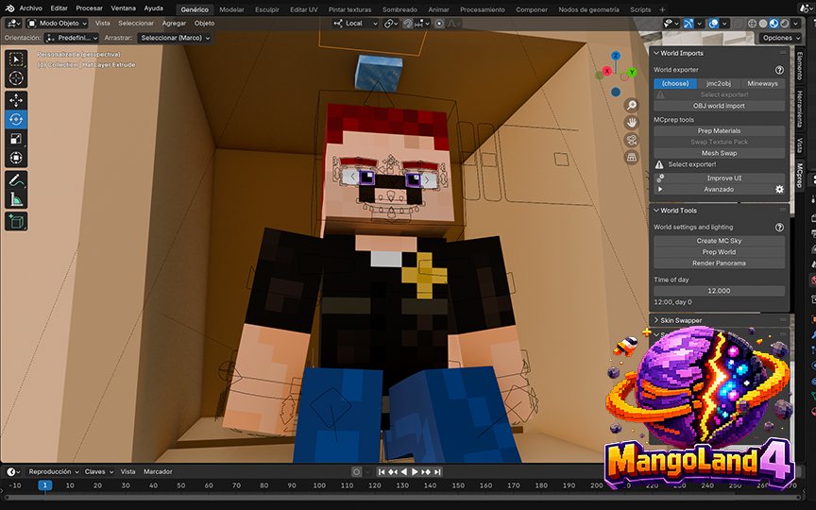Image resolution: width=816 pixels, height=510 pixels.
Task: Switch to the Modelar workspace tab
Action: [231, 9]
